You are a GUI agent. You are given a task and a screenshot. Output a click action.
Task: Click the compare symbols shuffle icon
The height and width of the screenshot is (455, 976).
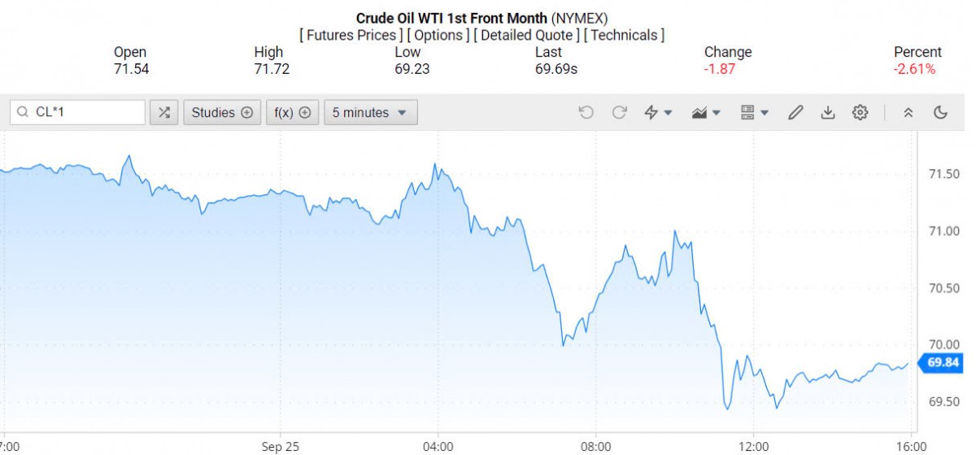tap(163, 113)
